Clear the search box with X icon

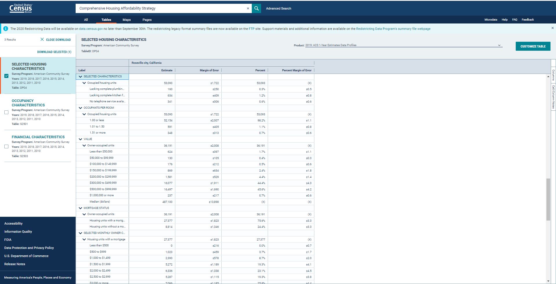pyautogui.click(x=248, y=8)
